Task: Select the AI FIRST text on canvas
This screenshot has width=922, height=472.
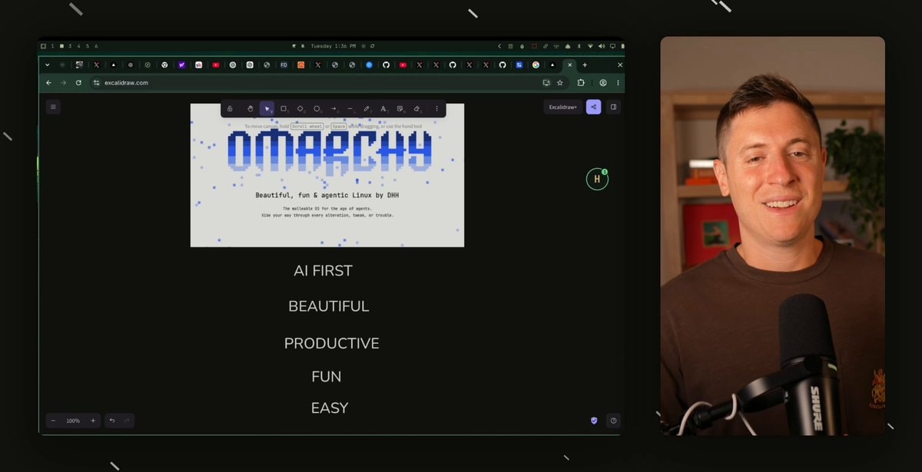Action: (x=323, y=271)
